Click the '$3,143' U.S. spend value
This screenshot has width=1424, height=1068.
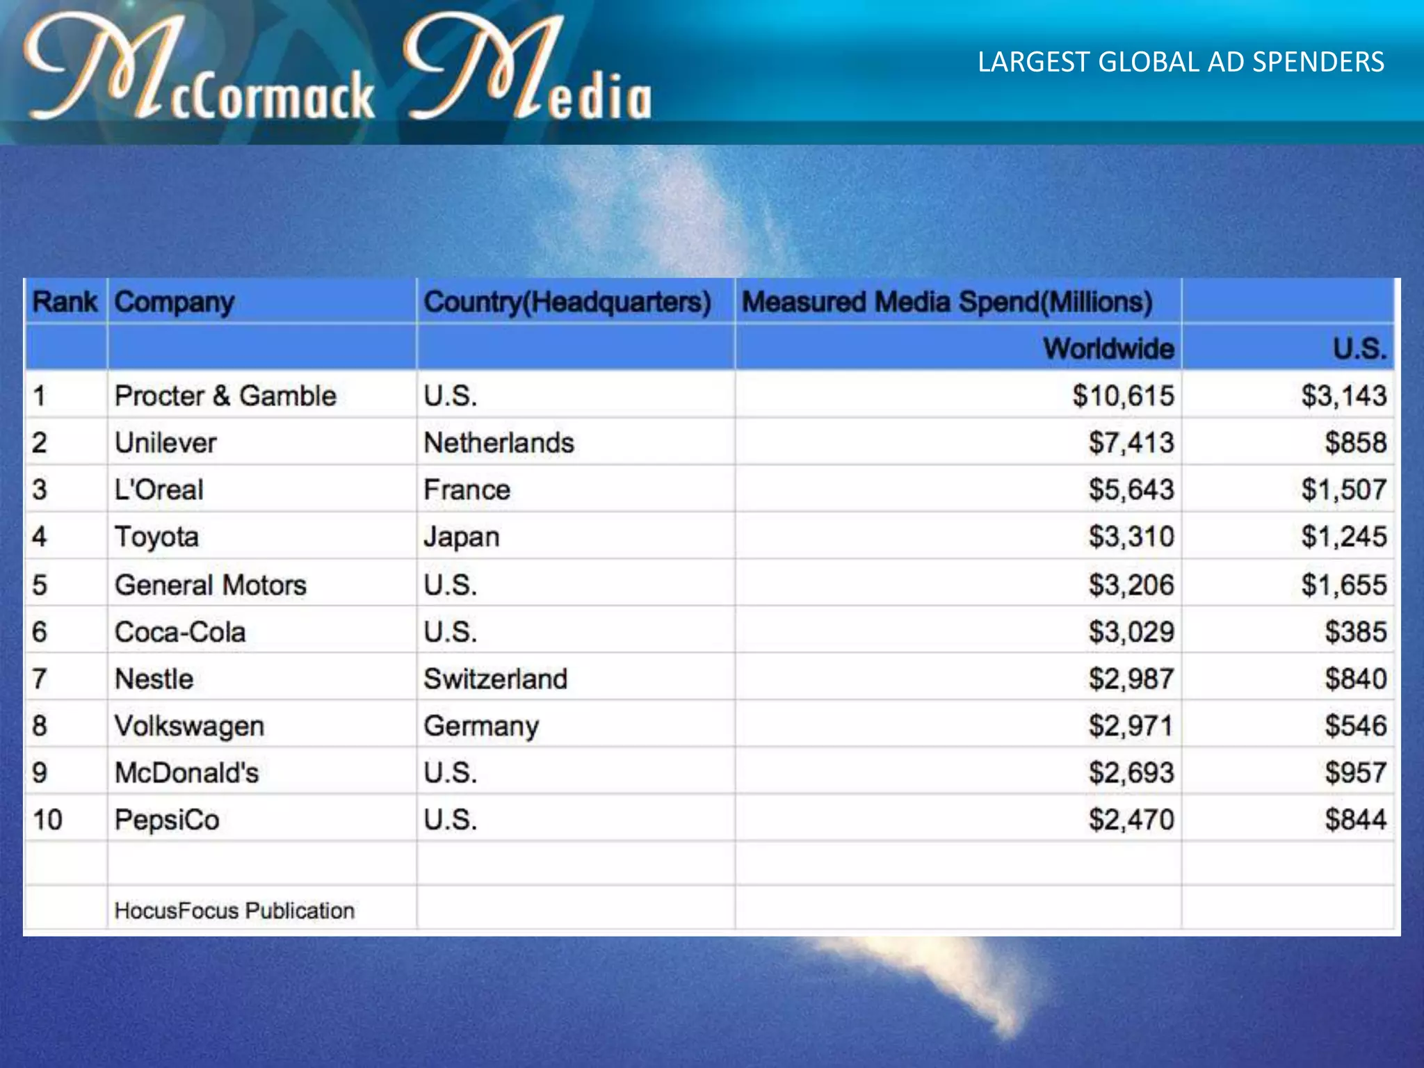pos(1344,396)
